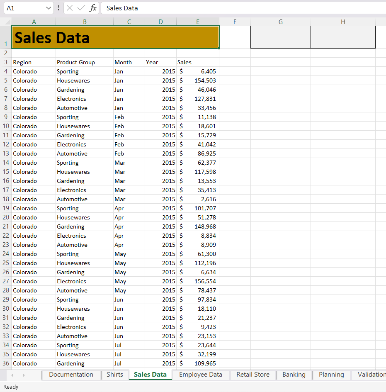
Task: Click the sales value 148,968 cell
Action: pos(198,226)
